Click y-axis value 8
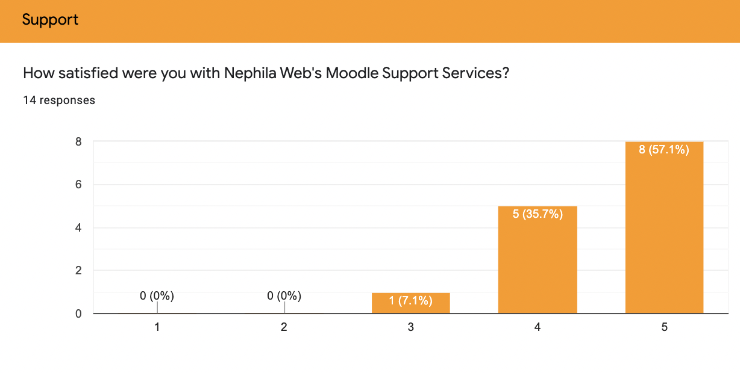 coord(78,142)
